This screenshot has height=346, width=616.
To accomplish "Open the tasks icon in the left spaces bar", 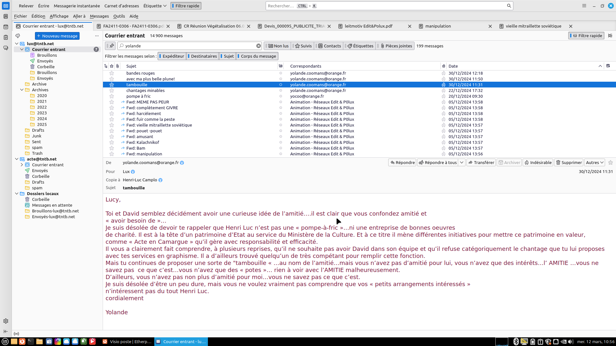I will point(6,37).
